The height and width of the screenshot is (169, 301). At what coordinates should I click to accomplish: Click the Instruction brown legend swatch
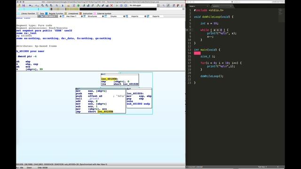click(80, 14)
